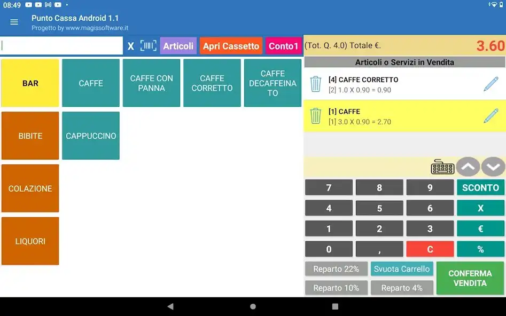Tap Android home circle button
This screenshot has width=506, height=316.
click(x=253, y=306)
